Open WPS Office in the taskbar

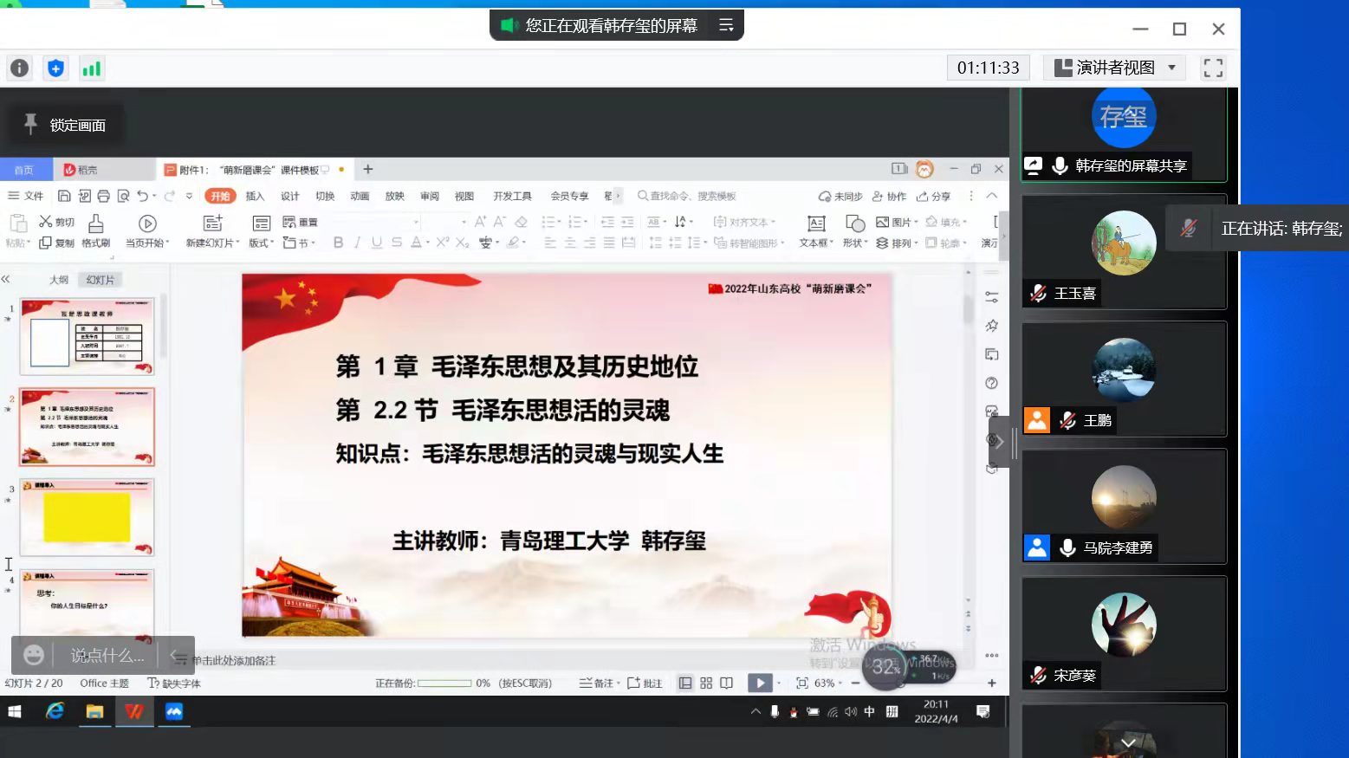[134, 711]
